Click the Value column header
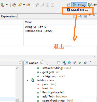The width and height of the screenshot is (97, 102). click(x=29, y=22)
